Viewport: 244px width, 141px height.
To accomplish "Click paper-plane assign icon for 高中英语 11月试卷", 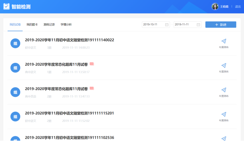I will click(224, 90).
